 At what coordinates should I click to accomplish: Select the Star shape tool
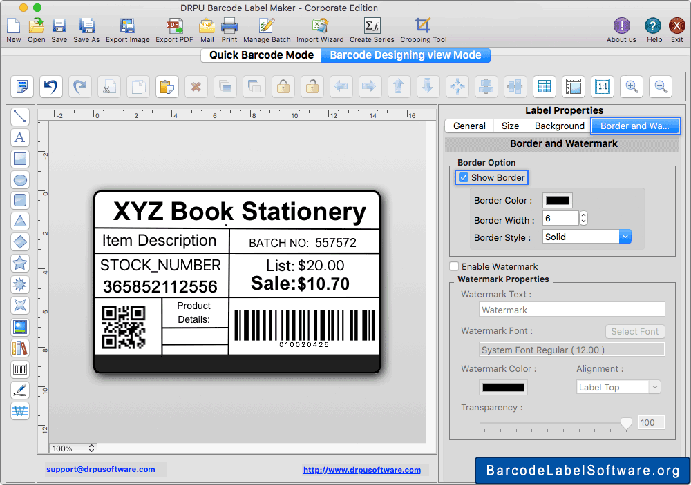[20, 263]
